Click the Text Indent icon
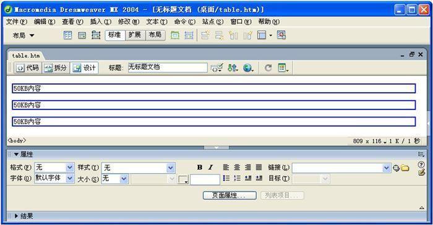Viewport: 433px width, 225px height. (x=259, y=178)
